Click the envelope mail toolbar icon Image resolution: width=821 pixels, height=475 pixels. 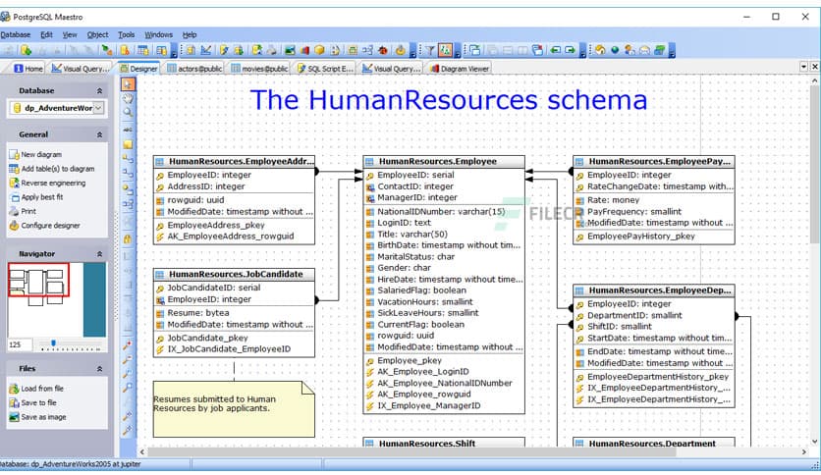644,50
